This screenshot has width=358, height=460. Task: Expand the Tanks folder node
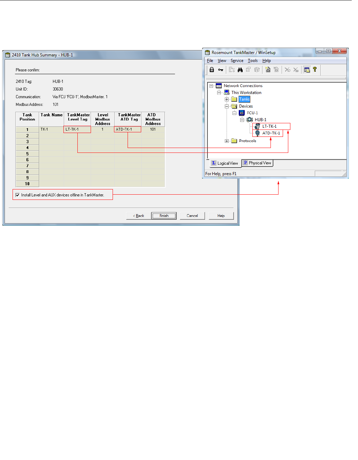(x=227, y=99)
